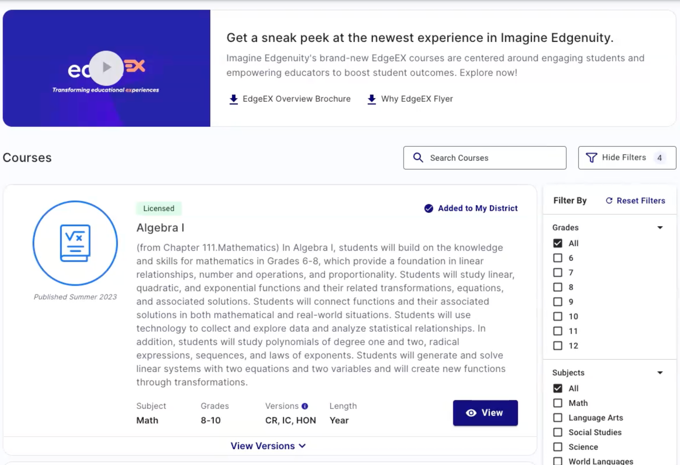This screenshot has height=465, width=680.
Task: Uncheck the All grades checkbox
Action: click(558, 243)
